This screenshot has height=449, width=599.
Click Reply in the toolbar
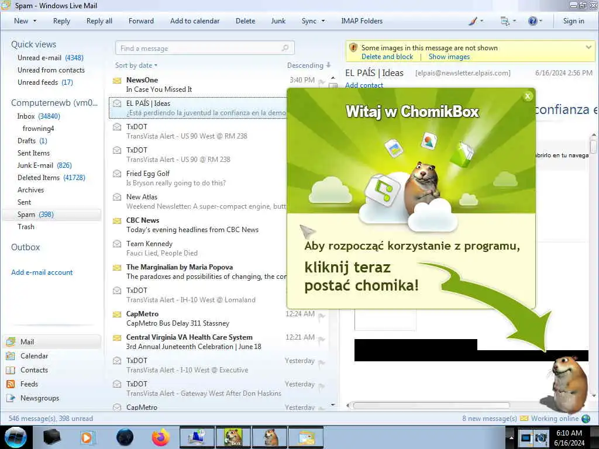[61, 21]
